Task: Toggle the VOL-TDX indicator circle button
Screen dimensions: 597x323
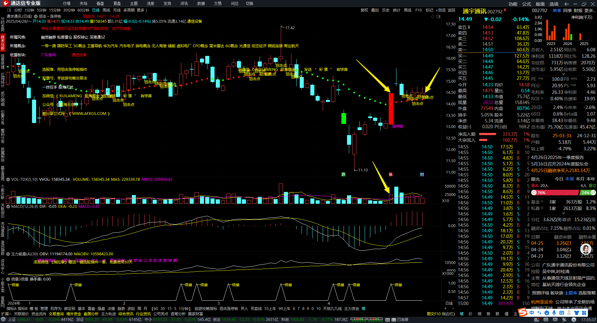Action: [x=8, y=180]
